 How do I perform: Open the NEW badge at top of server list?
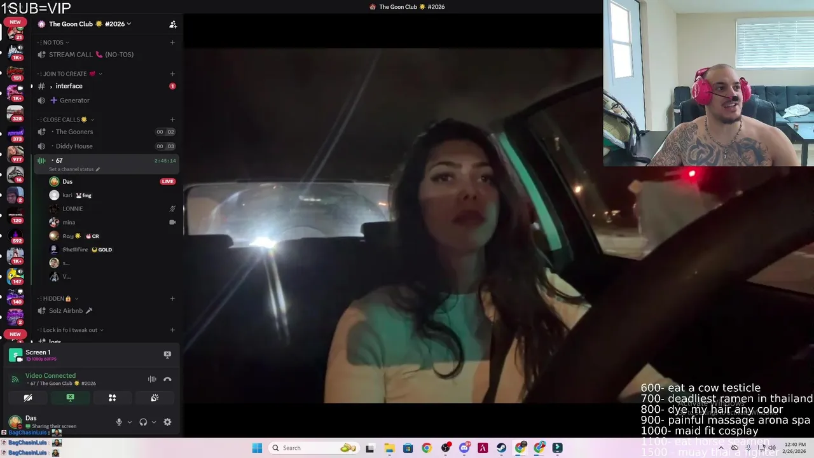15,22
